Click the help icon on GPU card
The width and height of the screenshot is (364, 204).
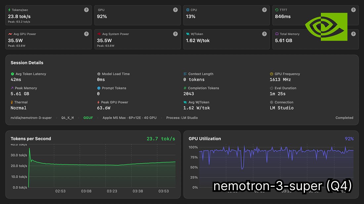point(175,10)
